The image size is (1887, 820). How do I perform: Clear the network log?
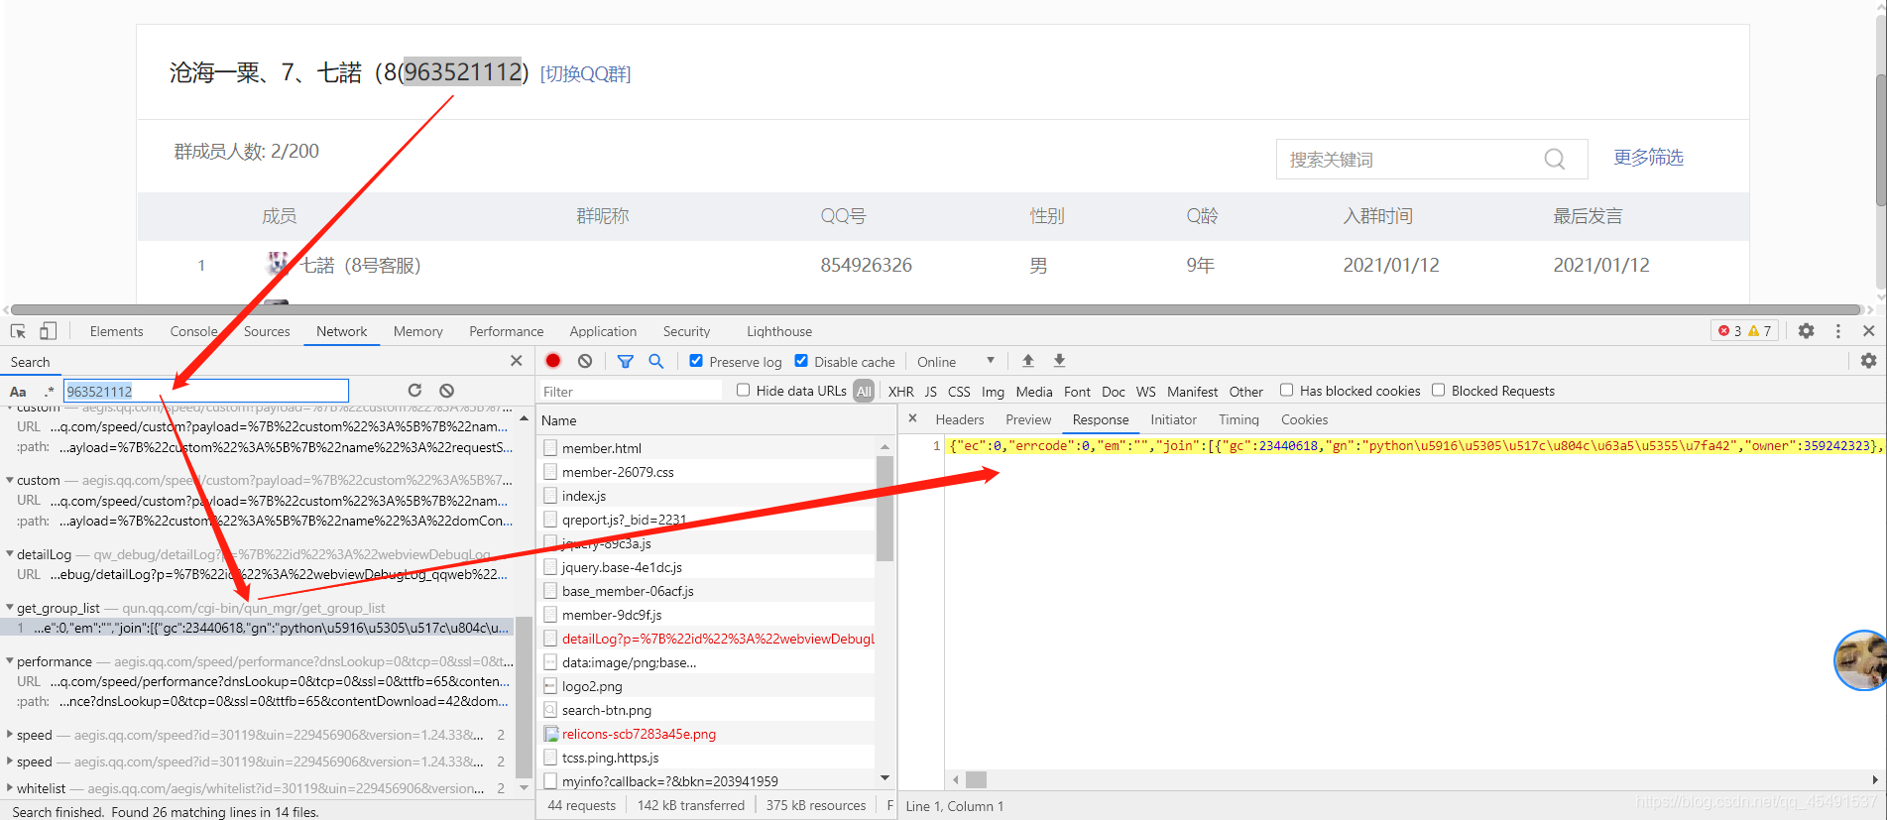[585, 361]
